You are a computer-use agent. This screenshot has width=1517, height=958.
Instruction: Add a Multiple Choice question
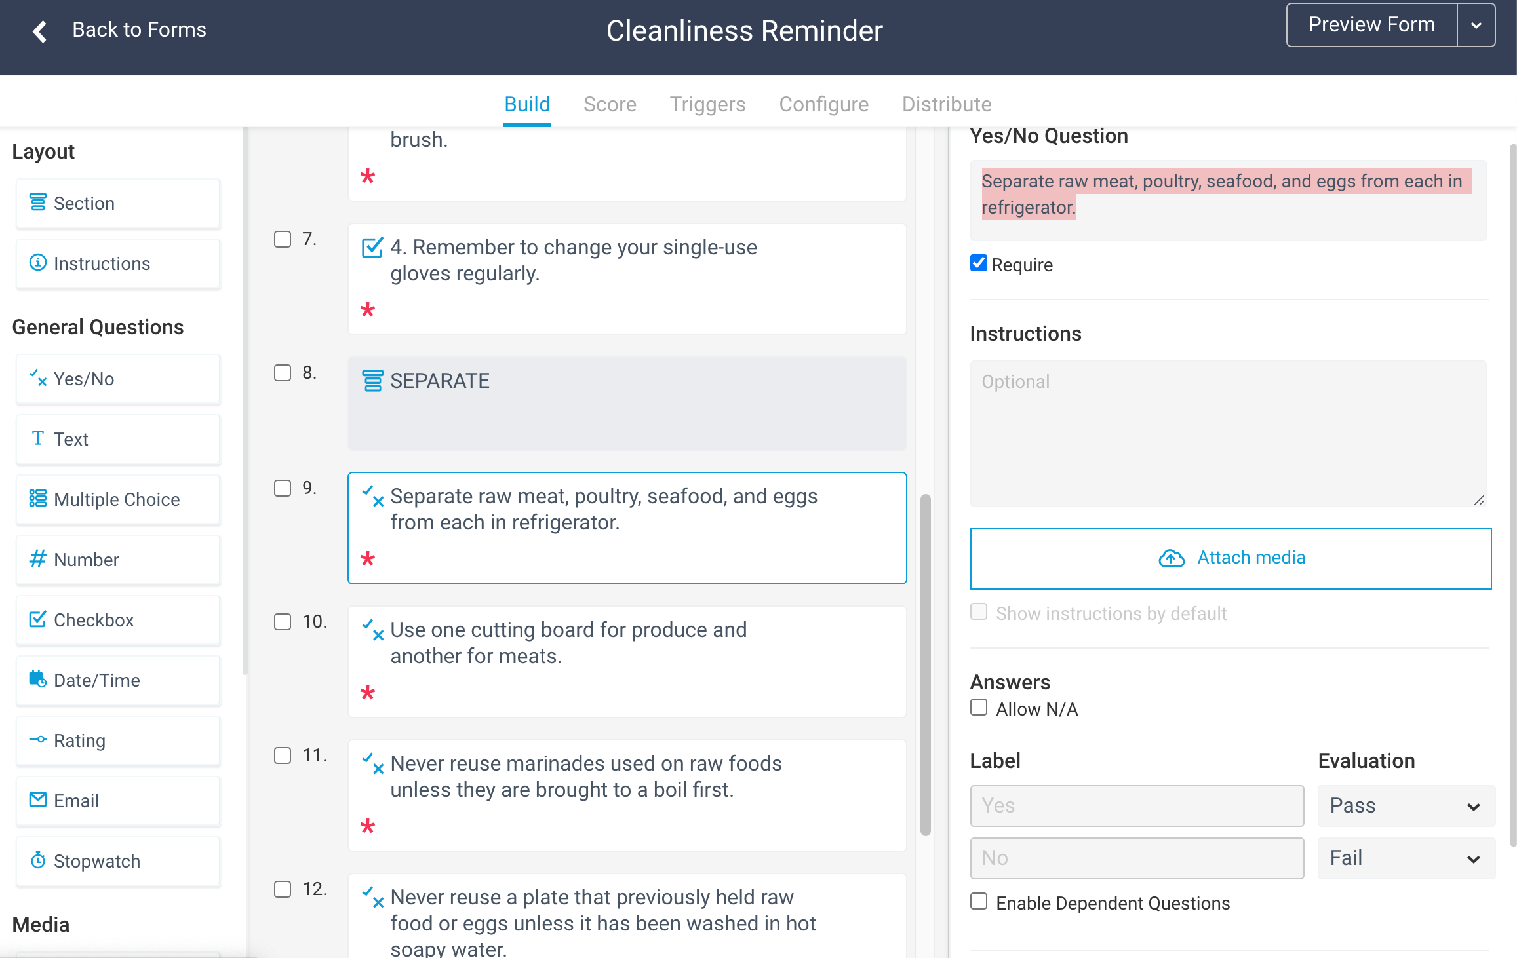(118, 500)
